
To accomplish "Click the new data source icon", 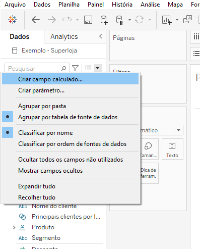I will [104, 20].
